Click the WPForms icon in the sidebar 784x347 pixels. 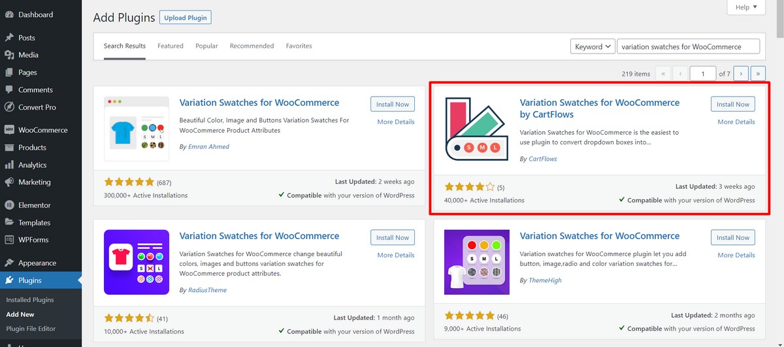tap(9, 240)
